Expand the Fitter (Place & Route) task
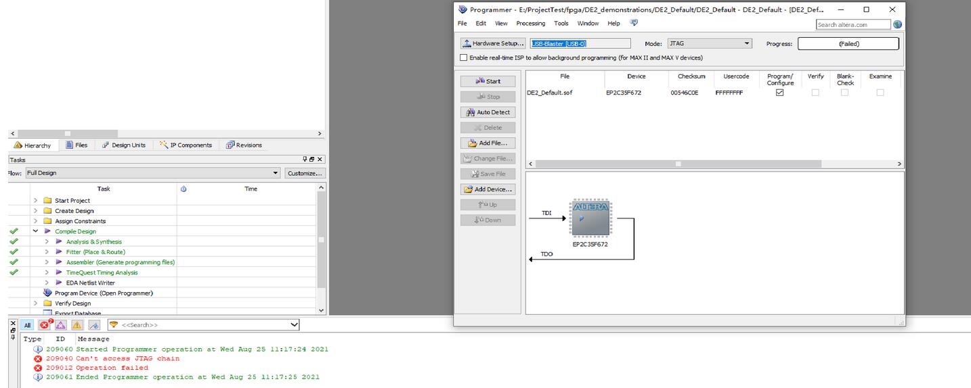971x388 pixels. pos(47,251)
